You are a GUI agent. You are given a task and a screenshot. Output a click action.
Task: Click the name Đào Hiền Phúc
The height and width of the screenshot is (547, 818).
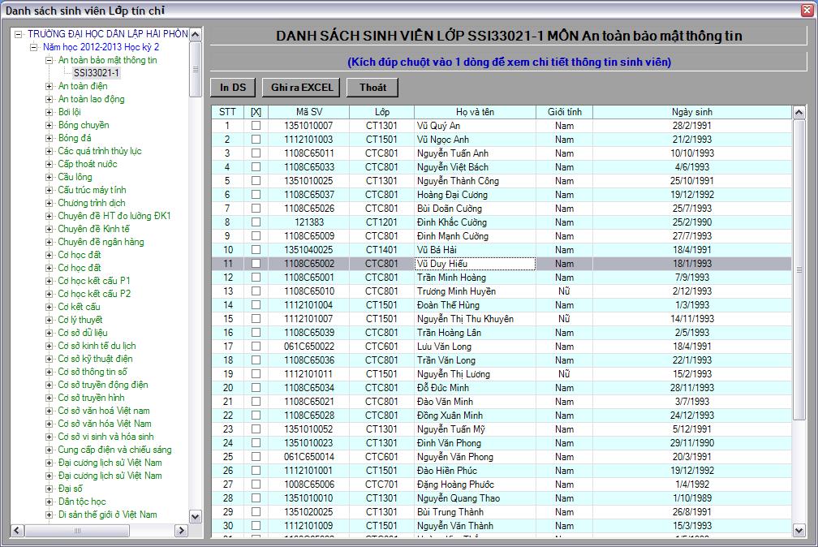446,471
